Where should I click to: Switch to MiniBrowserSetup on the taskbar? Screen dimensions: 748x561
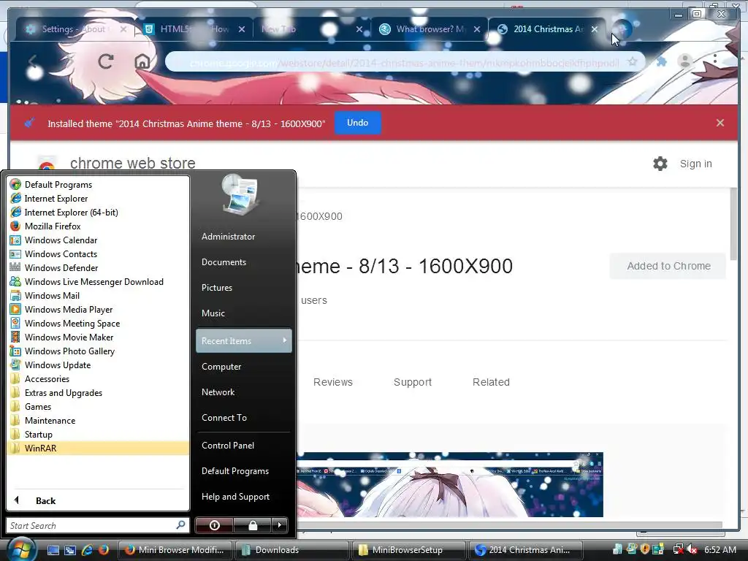click(x=408, y=549)
